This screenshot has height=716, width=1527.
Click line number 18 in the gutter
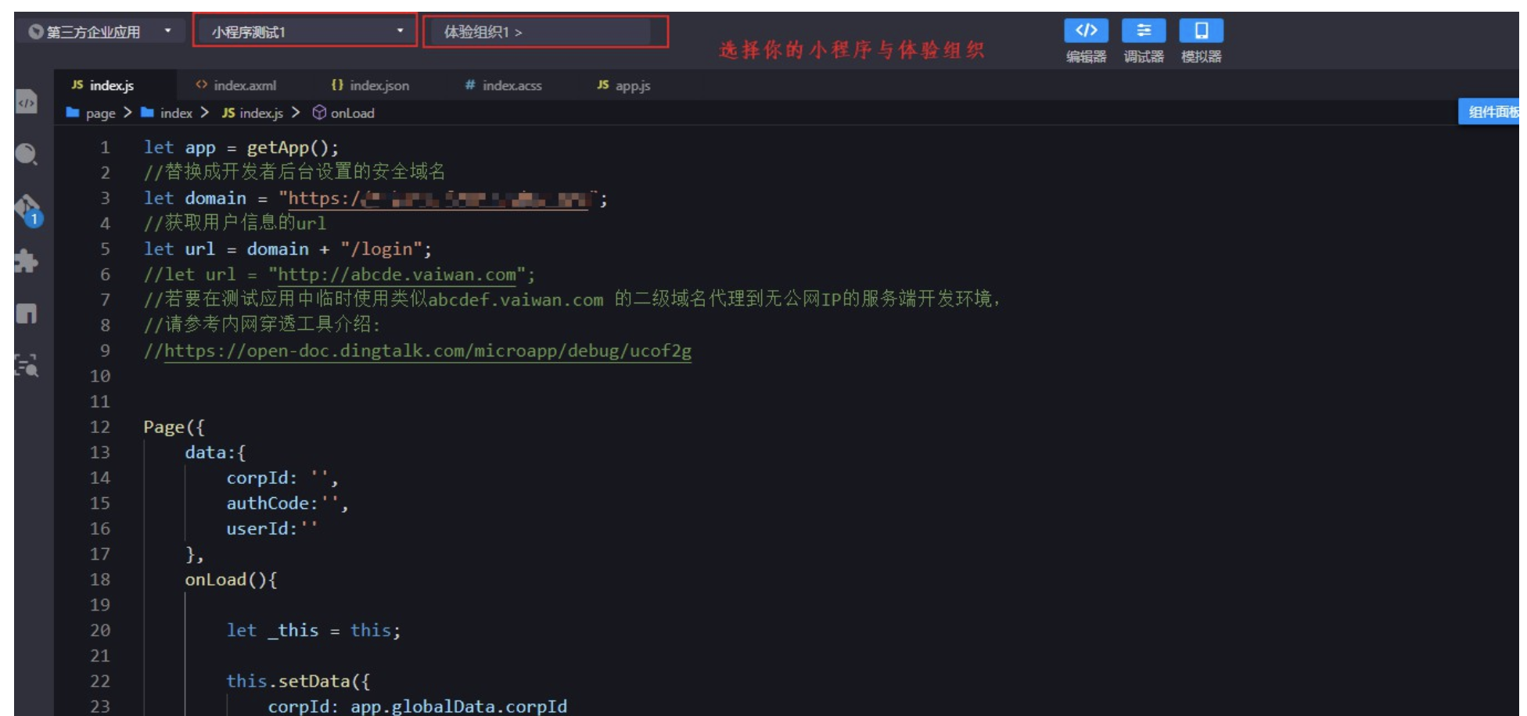[100, 579]
